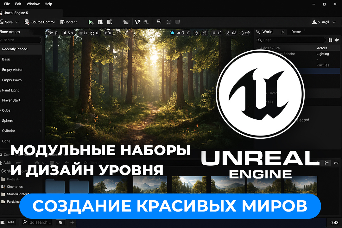
Task: Click in the World panel Filter field
Action: point(291,40)
